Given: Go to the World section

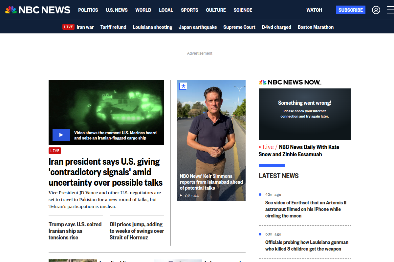Looking at the screenshot, I should pyautogui.click(x=143, y=10).
